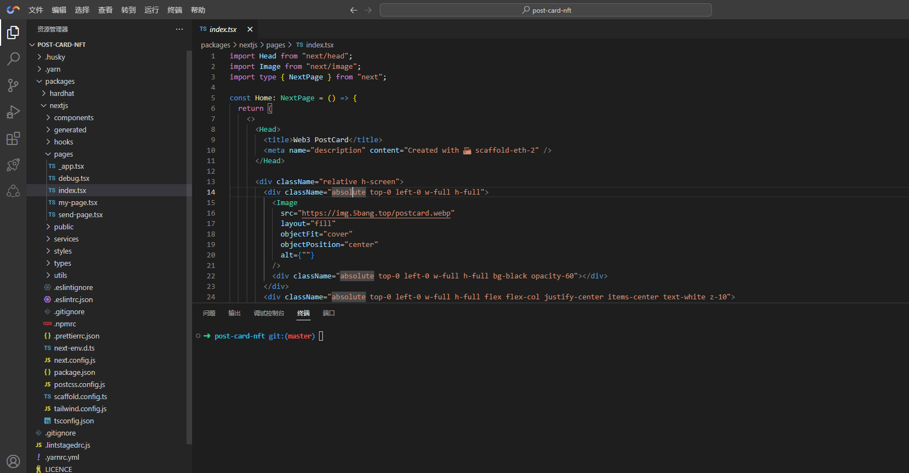Open the Source Control view
The width and height of the screenshot is (909, 473).
(x=13, y=85)
